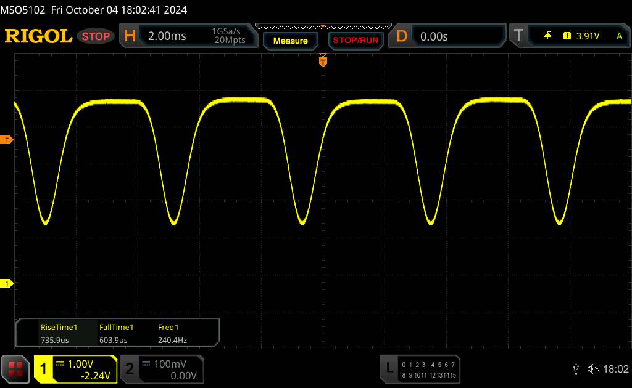Select the rising edge trigger icon
632x388 pixels.
(547, 36)
